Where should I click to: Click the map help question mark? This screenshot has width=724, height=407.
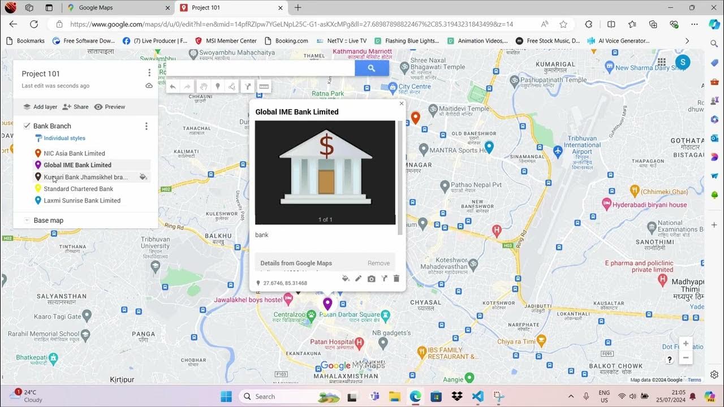(670, 360)
